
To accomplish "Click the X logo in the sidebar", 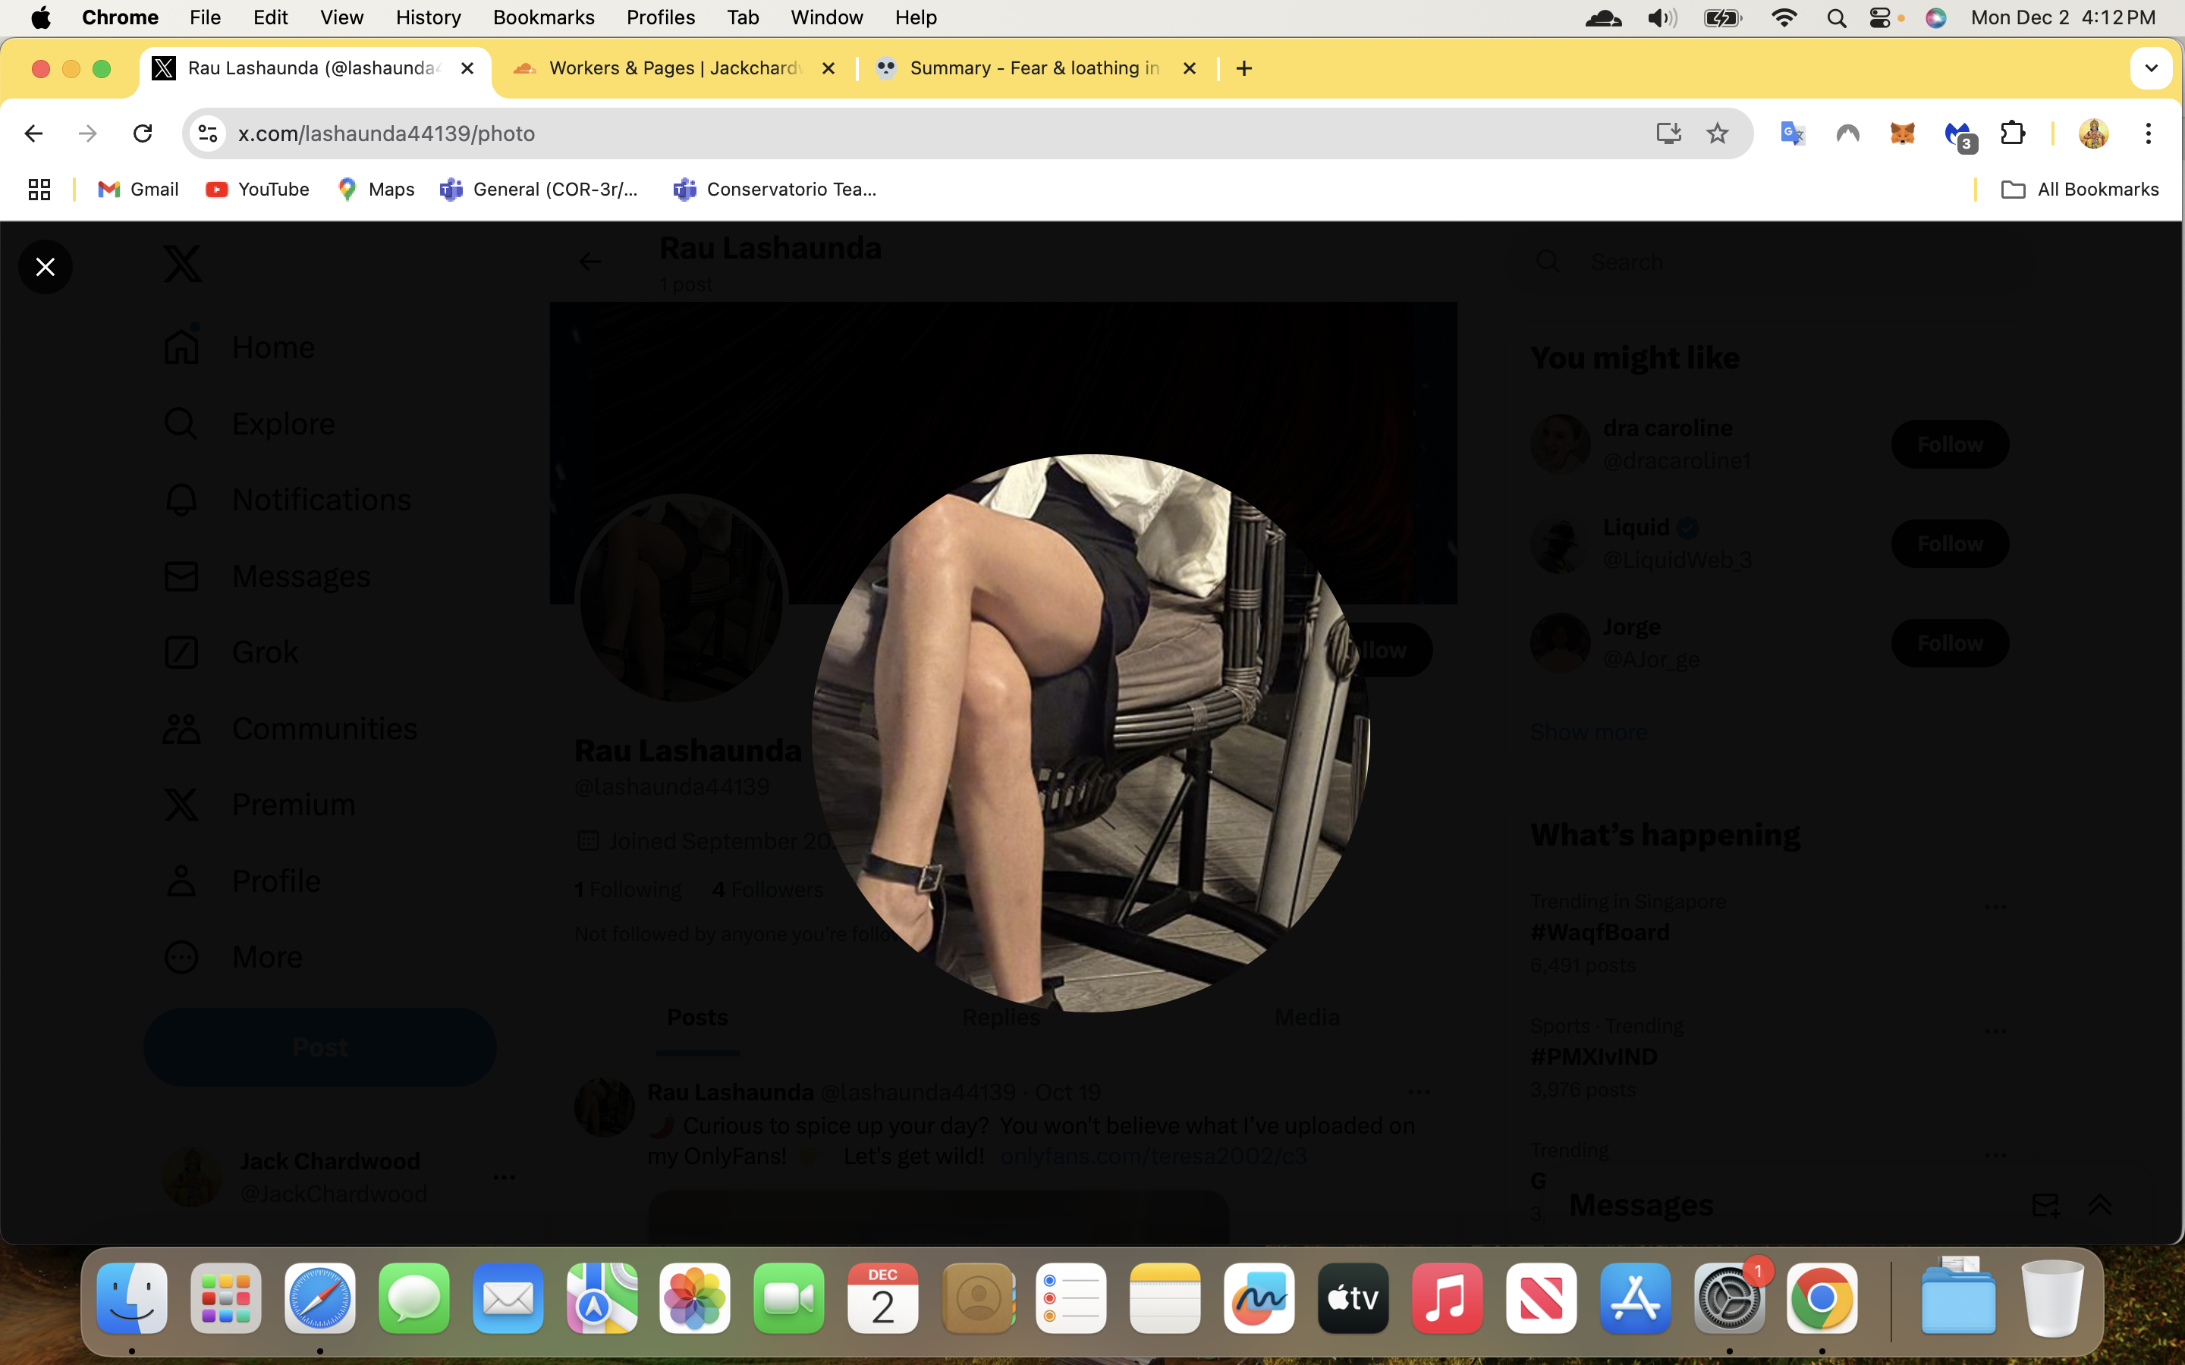I will (x=182, y=264).
